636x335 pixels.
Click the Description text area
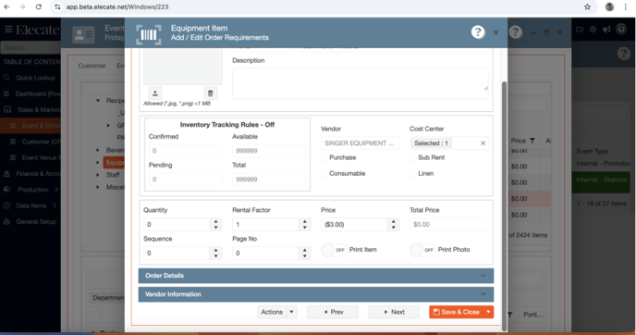click(x=361, y=83)
